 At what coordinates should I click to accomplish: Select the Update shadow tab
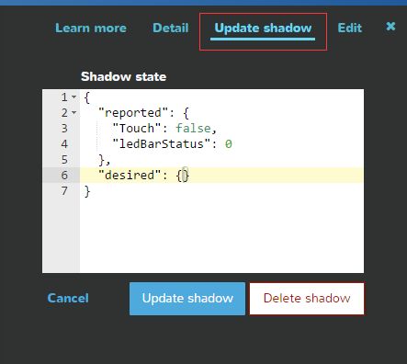(263, 28)
